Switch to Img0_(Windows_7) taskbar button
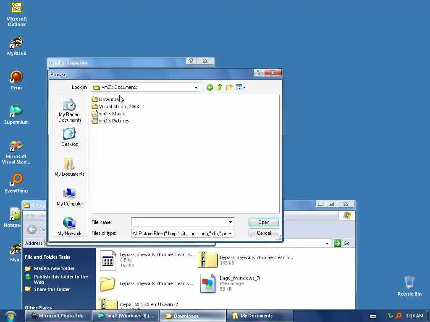Image resolution: width=430 pixels, height=322 pixels. tap(126, 316)
